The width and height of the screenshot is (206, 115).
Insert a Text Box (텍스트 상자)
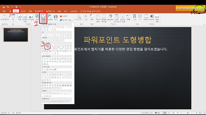(98, 18)
